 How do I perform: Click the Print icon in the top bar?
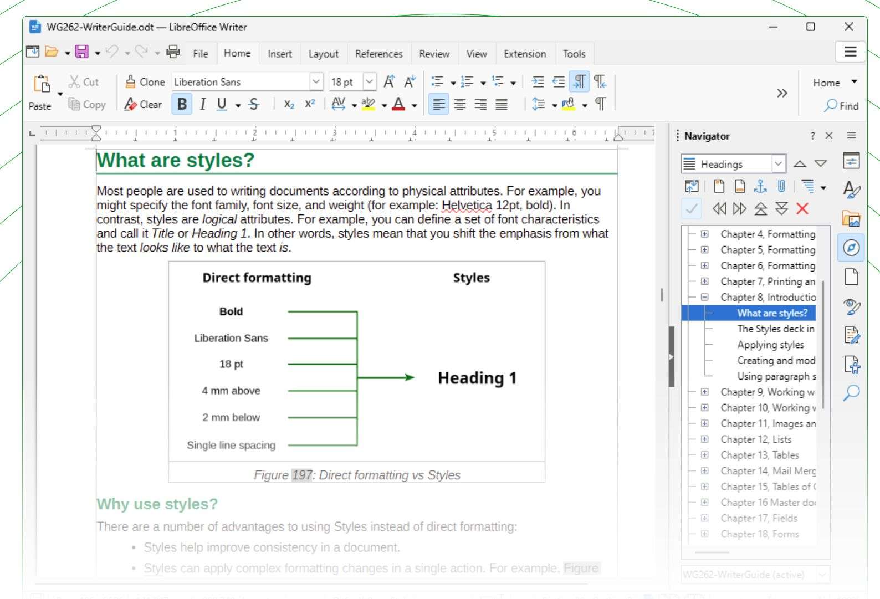pos(173,52)
